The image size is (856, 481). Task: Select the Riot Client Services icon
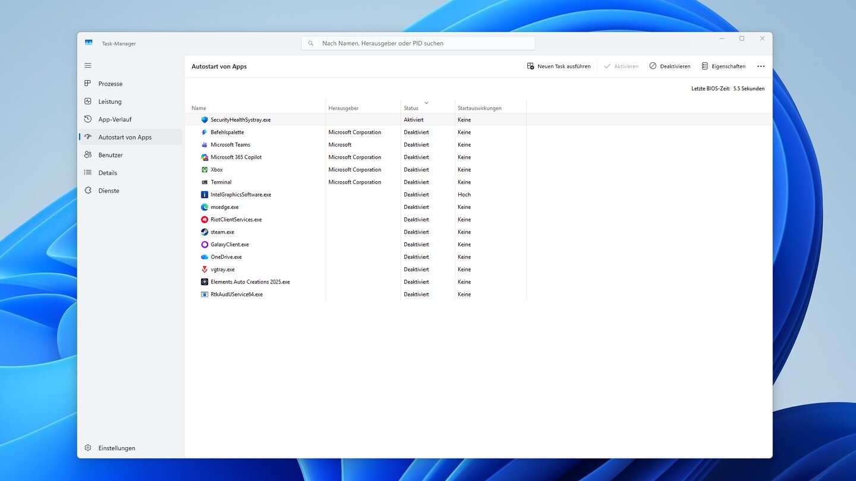pyautogui.click(x=204, y=220)
